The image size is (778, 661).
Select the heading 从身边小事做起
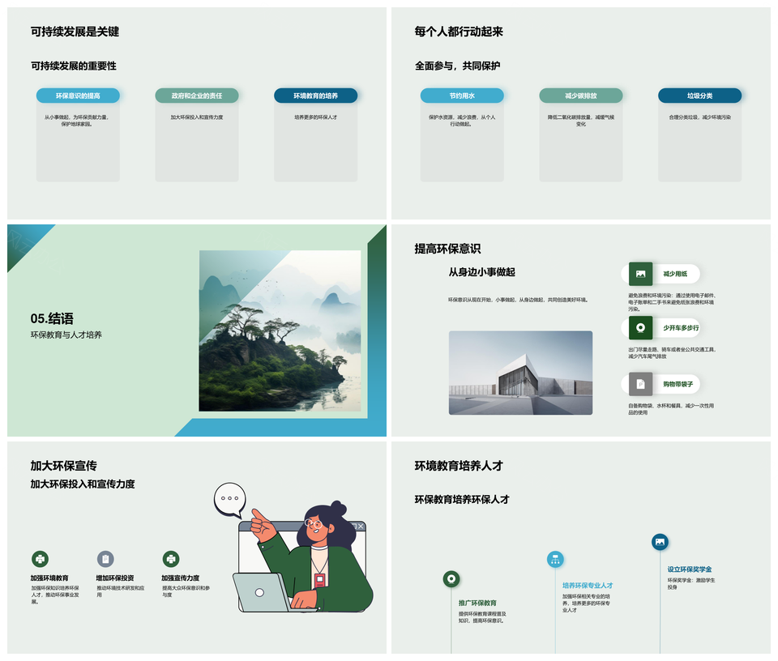(x=481, y=271)
